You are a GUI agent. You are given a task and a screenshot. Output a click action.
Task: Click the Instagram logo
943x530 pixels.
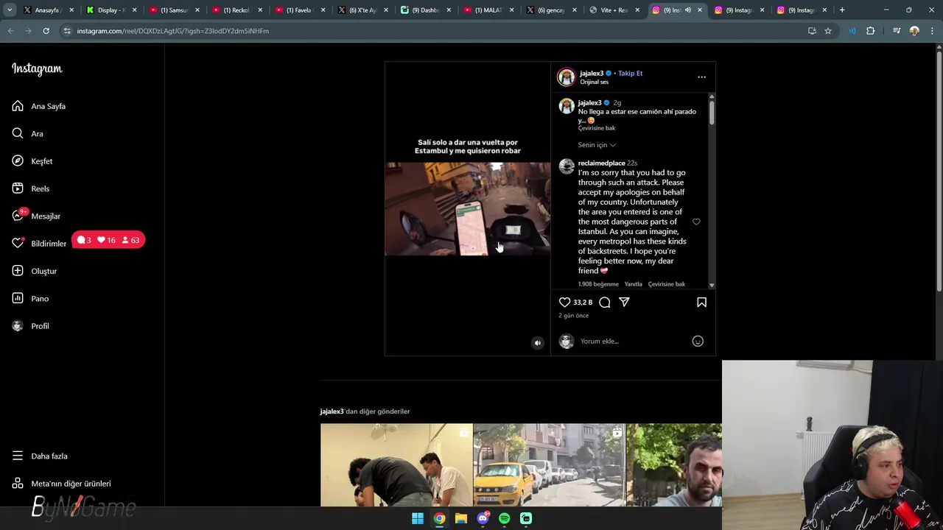[37, 68]
